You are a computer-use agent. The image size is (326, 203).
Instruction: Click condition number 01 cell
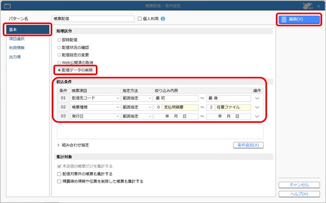63,98
